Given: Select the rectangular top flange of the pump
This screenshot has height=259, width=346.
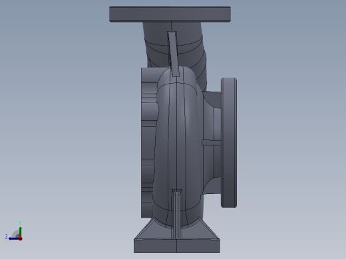Looking at the screenshot, I should pos(170,14).
